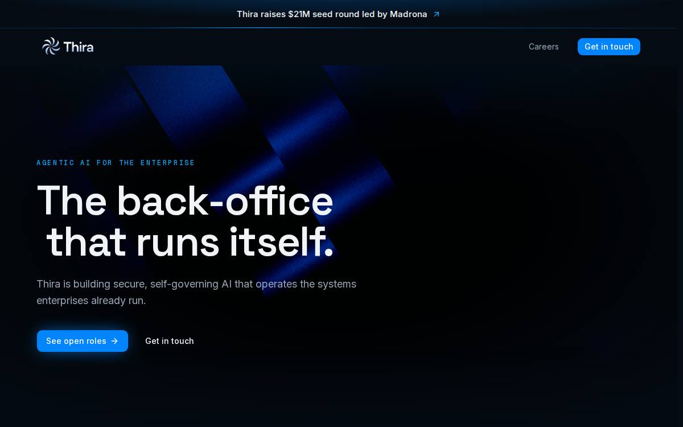683x427 pixels.
Task: Click the See open roles button
Action: point(83,341)
